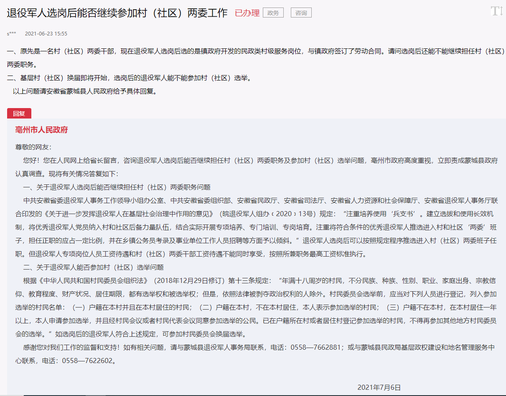Click question line starting 一、原先是一名村（社区）两委干部
506x396 pixels.
(256, 58)
